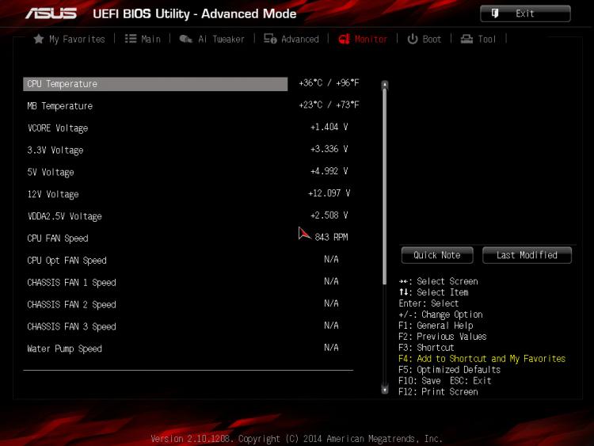Open the Tool tab

pos(487,39)
